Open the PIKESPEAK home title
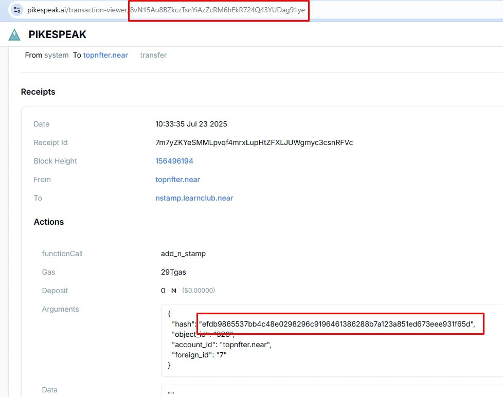503x397 pixels. (58, 34)
